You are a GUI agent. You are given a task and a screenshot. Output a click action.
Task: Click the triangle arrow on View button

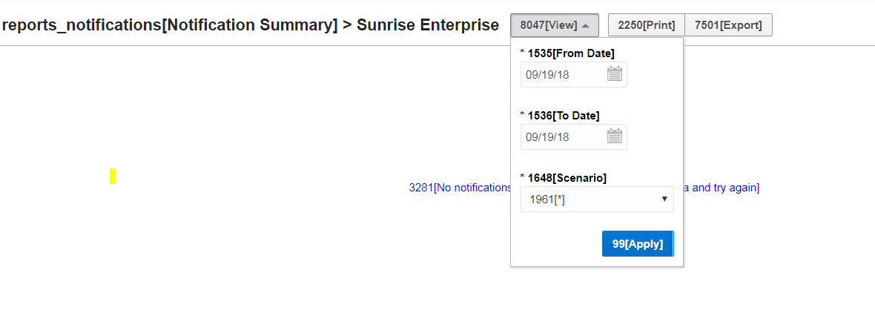click(586, 25)
